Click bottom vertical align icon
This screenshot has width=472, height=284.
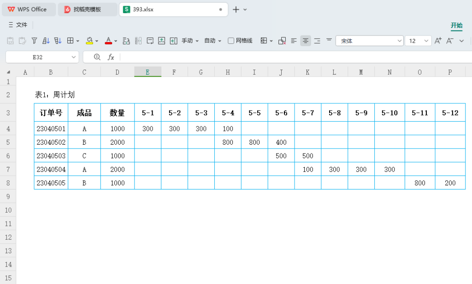pyautogui.click(x=317, y=41)
